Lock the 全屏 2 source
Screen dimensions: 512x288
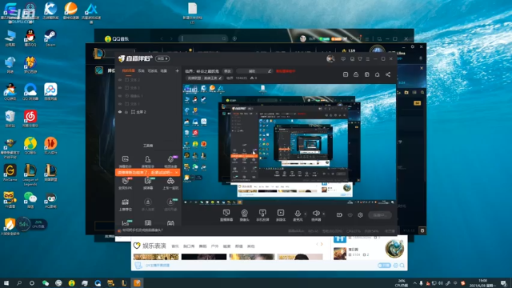(126, 112)
